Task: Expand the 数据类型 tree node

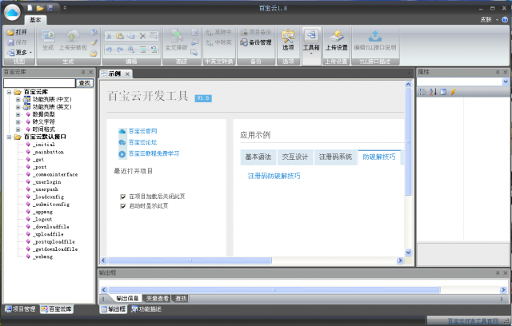Action: click(18, 114)
